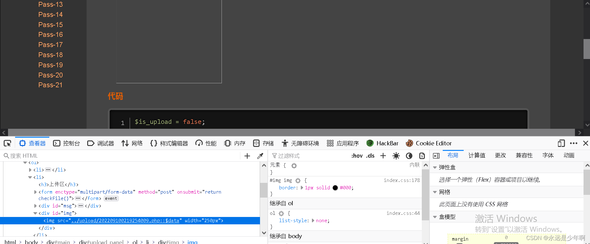Viewport: 590px width, 244px height.
Task: Toggle print media simulation icon
Action: (x=422, y=156)
